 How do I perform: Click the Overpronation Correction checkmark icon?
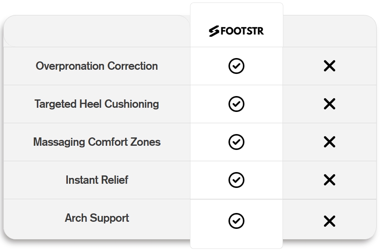click(x=236, y=66)
